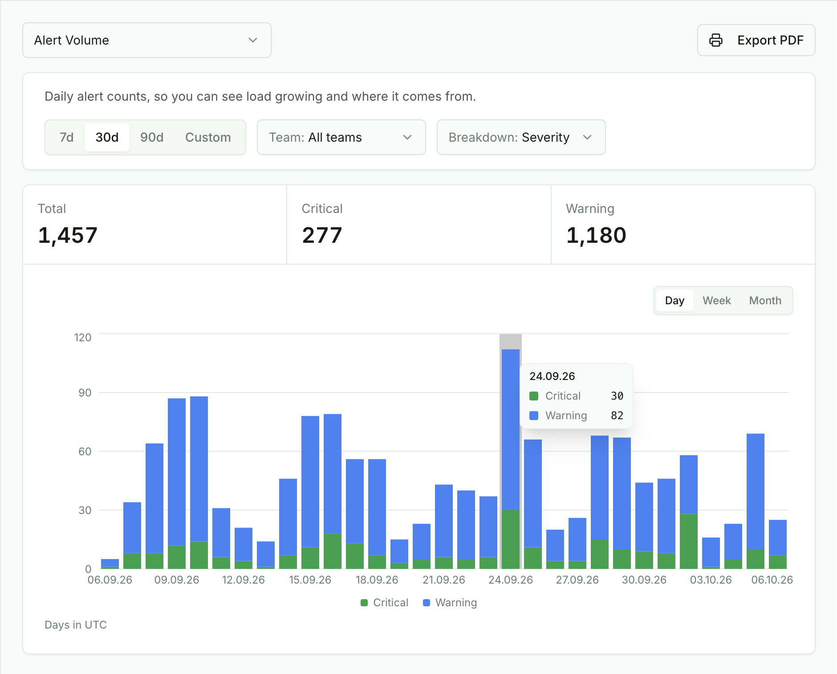Click the 09.09.26 x-axis date label
The width and height of the screenshot is (837, 674).
pos(177,580)
